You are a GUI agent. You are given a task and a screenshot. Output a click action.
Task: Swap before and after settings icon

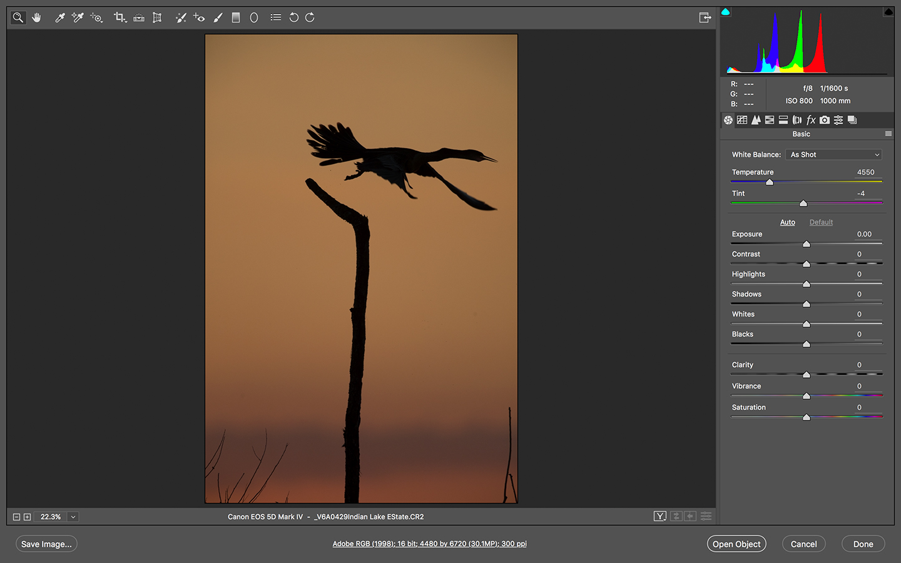(676, 516)
